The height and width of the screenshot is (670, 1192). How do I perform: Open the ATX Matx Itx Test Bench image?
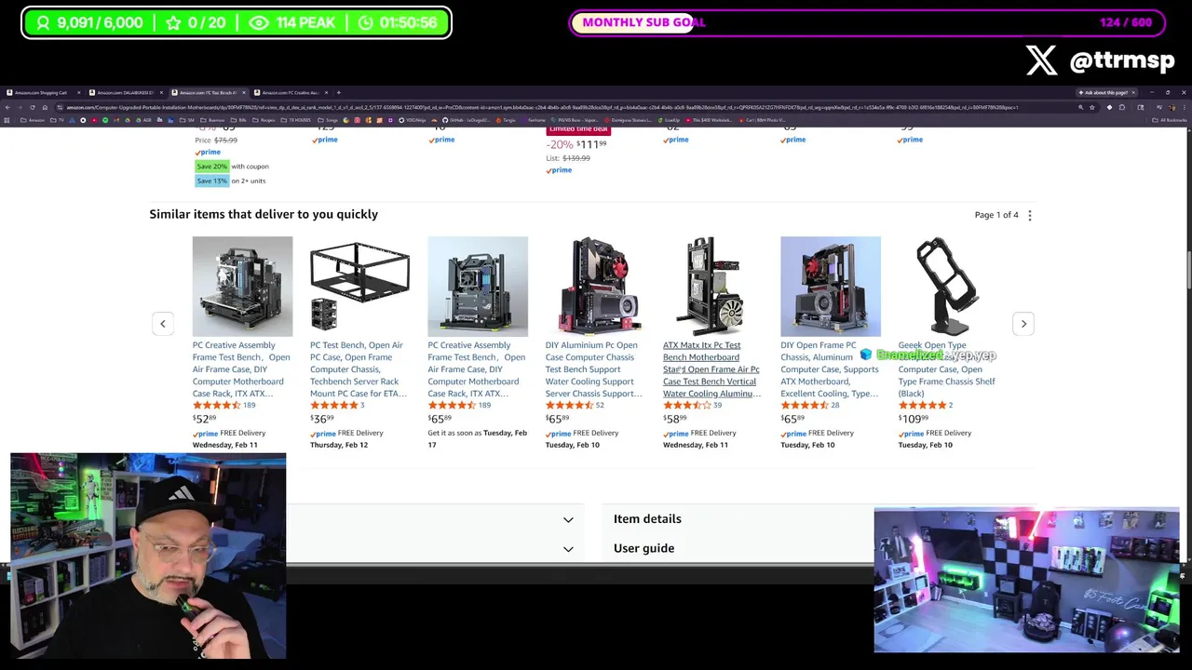point(712,287)
